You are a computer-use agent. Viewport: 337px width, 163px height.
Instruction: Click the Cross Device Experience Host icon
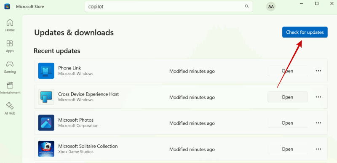click(x=46, y=97)
